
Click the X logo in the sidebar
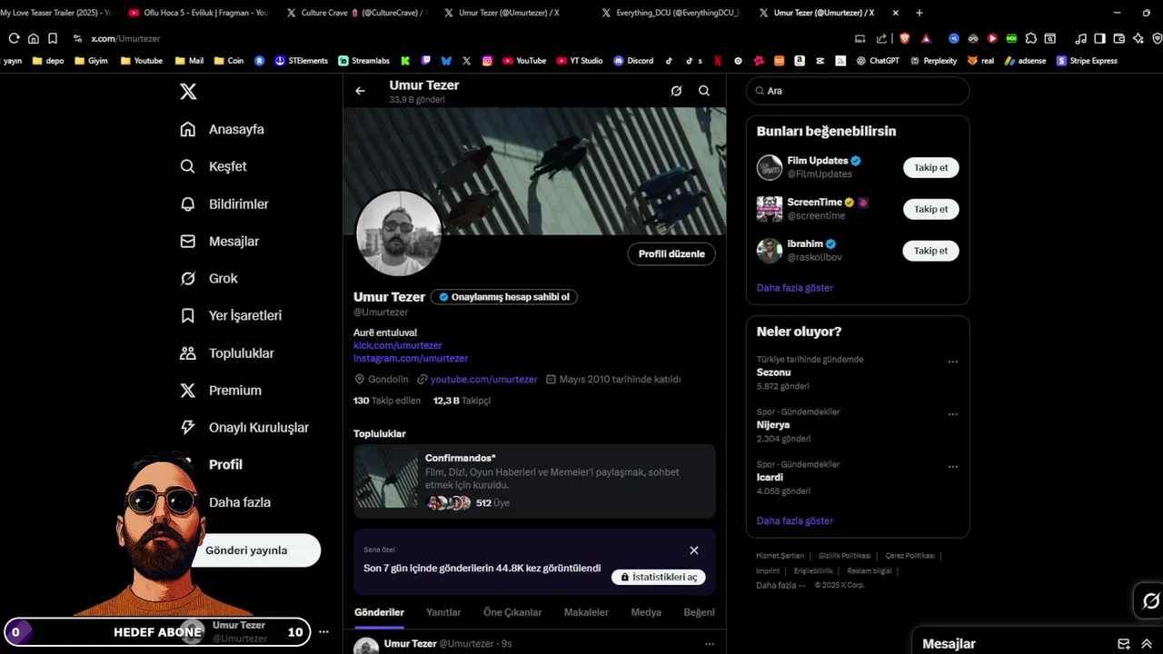[188, 91]
